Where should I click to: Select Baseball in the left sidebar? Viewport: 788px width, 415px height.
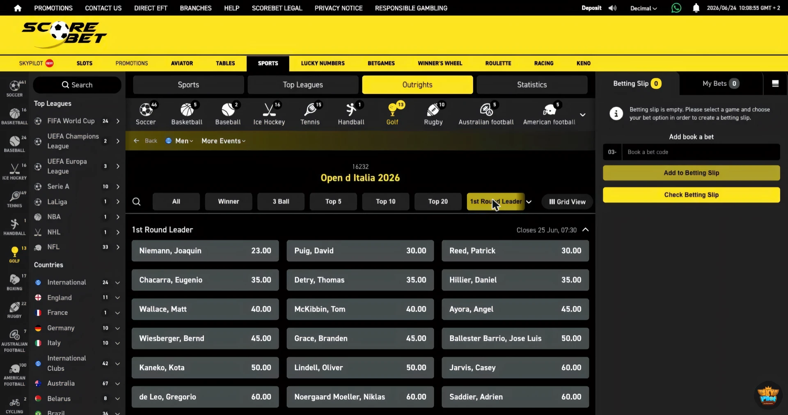[14, 144]
